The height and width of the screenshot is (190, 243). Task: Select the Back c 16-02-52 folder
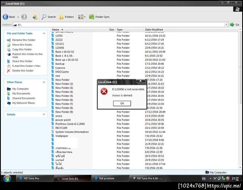tap(65, 52)
